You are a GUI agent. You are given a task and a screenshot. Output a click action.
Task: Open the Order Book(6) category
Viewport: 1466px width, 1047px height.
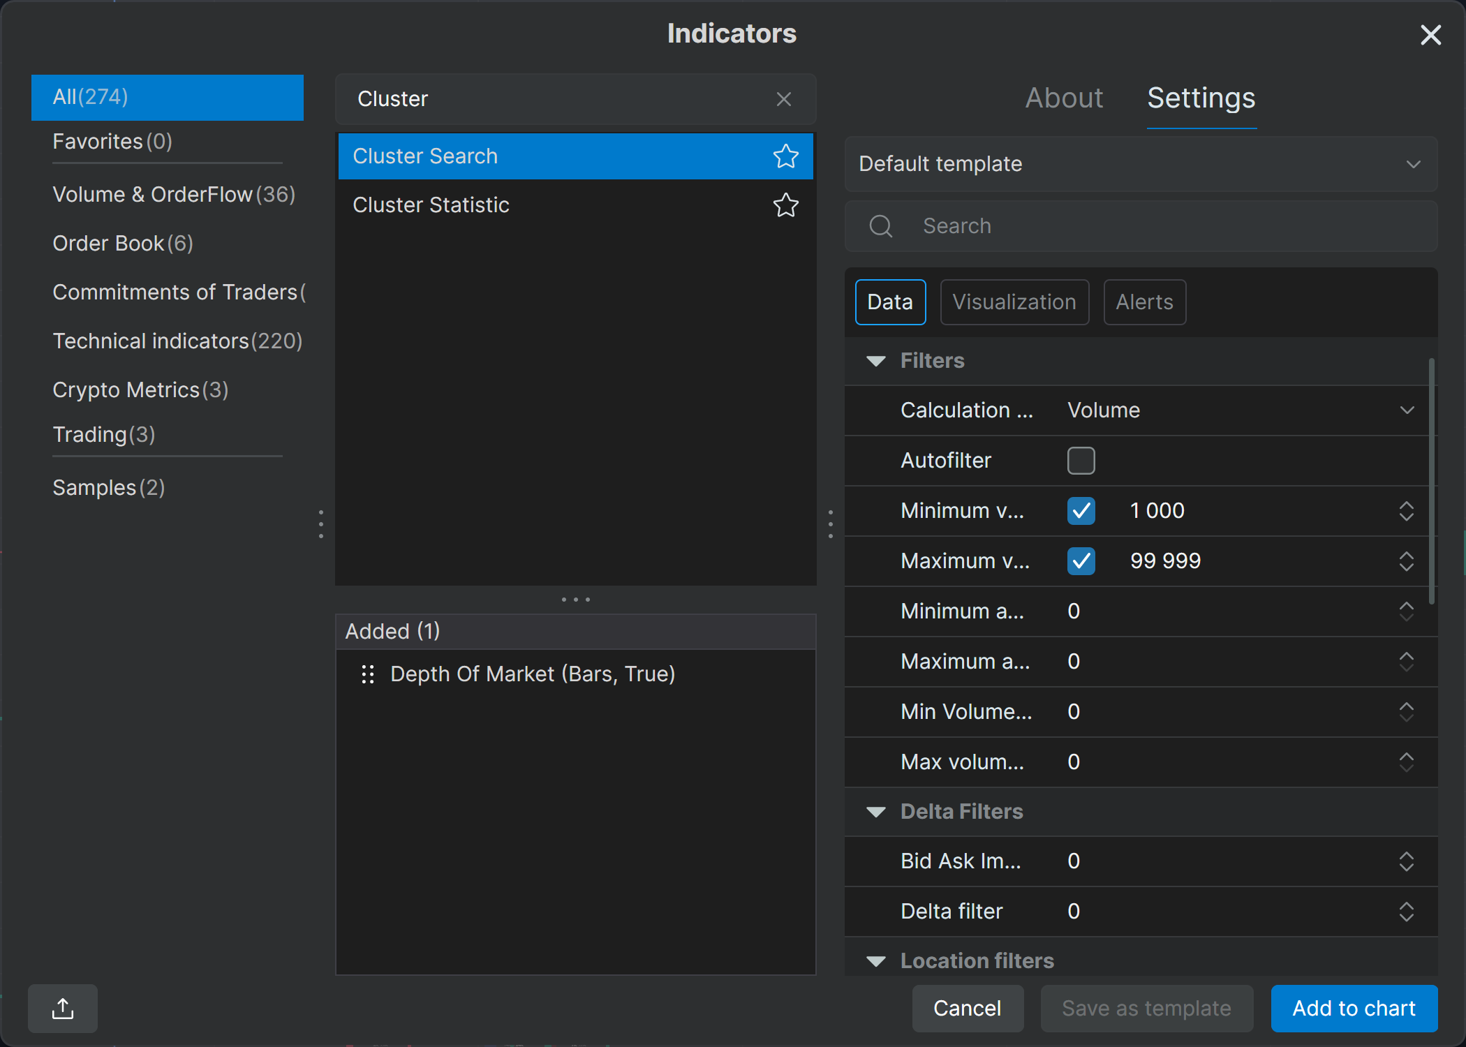pos(168,243)
